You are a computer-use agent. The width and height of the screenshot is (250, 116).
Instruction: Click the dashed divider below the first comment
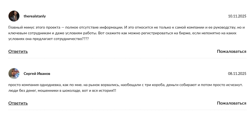[x=127, y=58]
